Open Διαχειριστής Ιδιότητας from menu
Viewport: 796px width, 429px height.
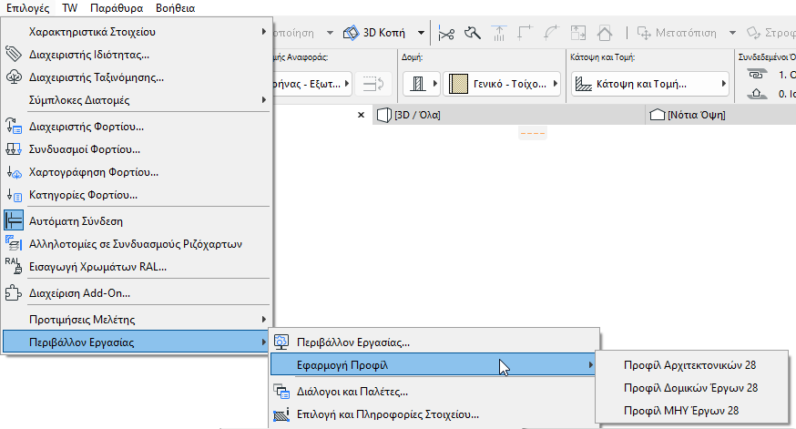tap(137, 55)
